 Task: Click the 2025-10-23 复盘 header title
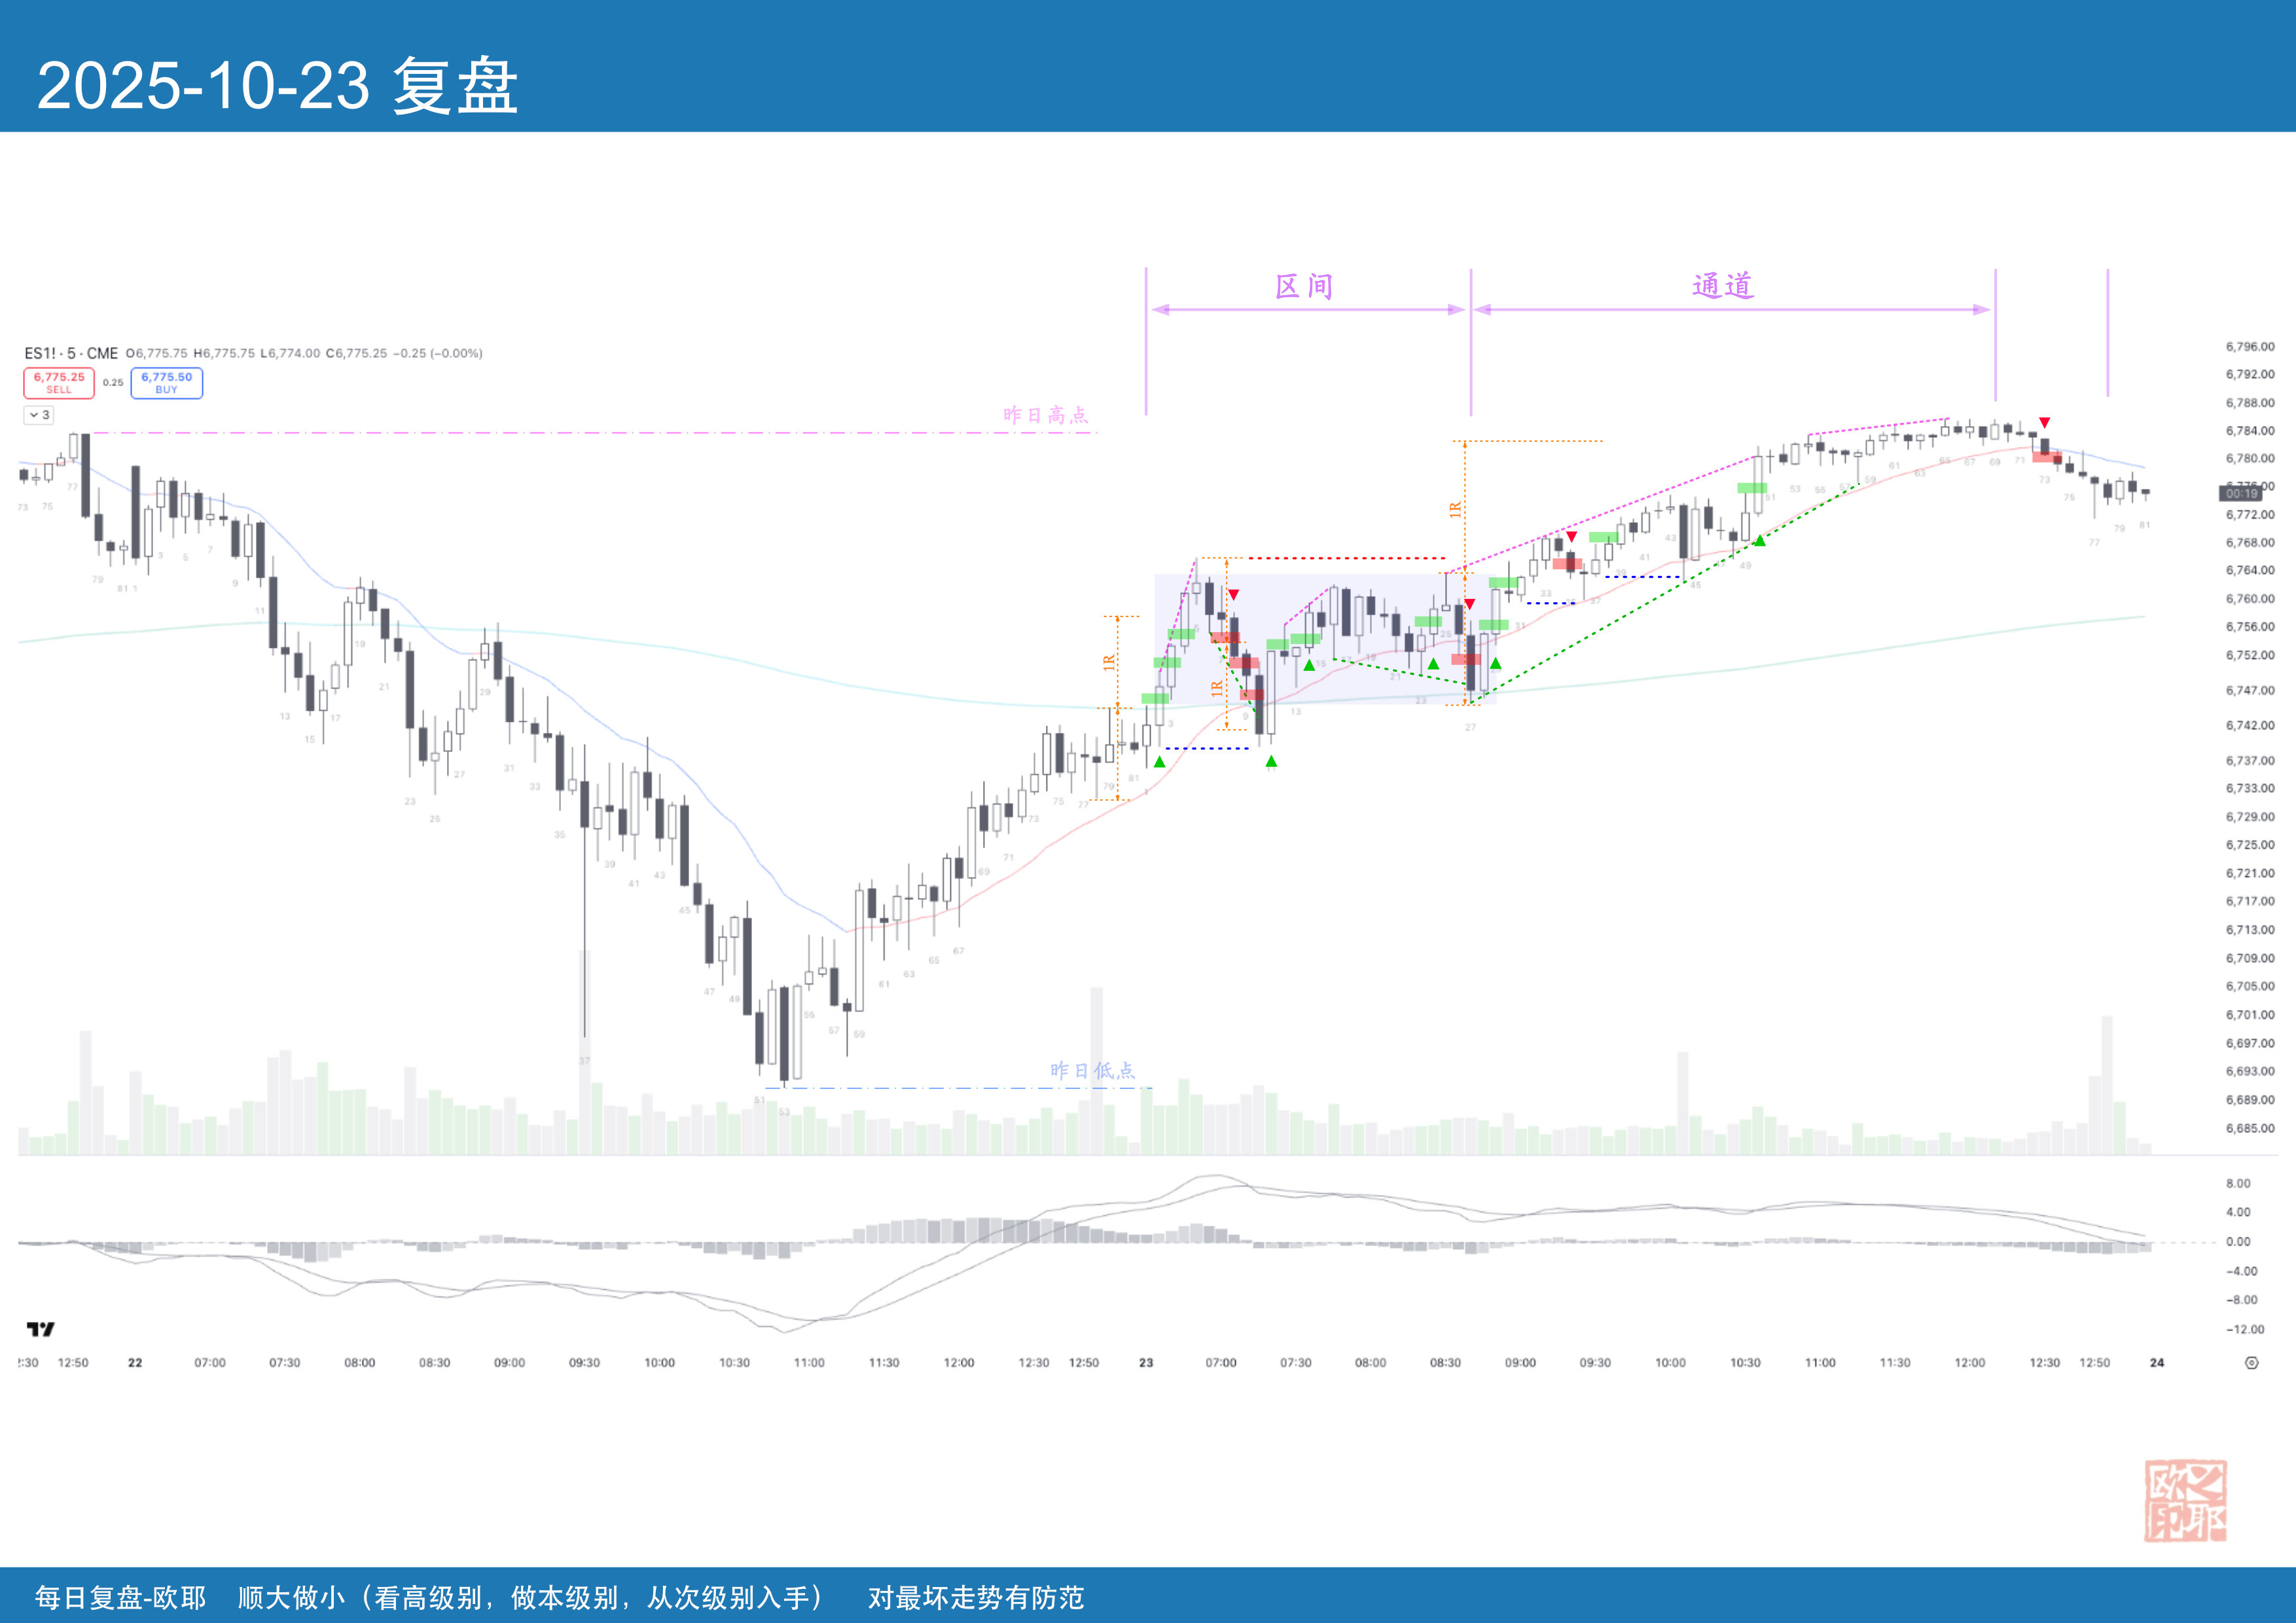pyautogui.click(x=277, y=86)
